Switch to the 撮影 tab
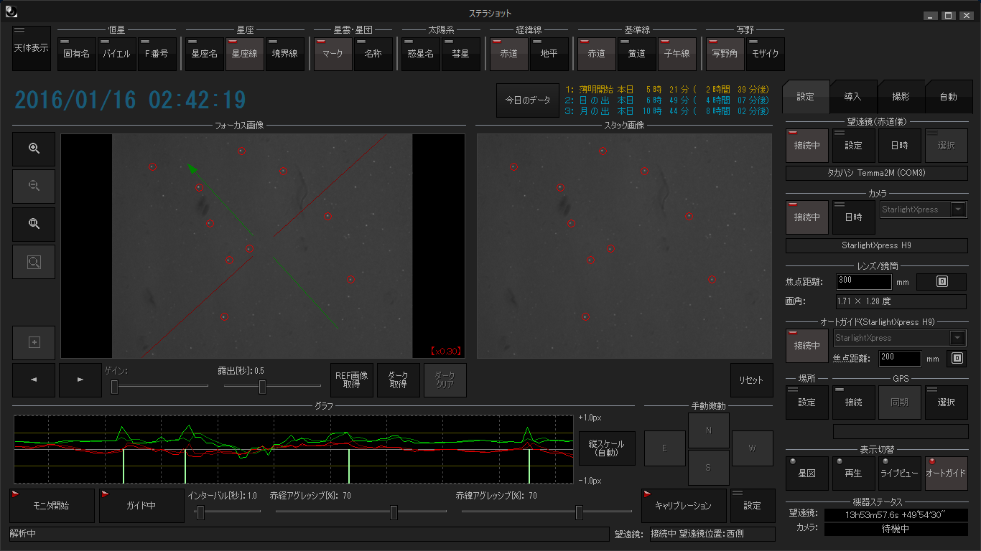Screen dimensions: 981x551 coord(900,97)
